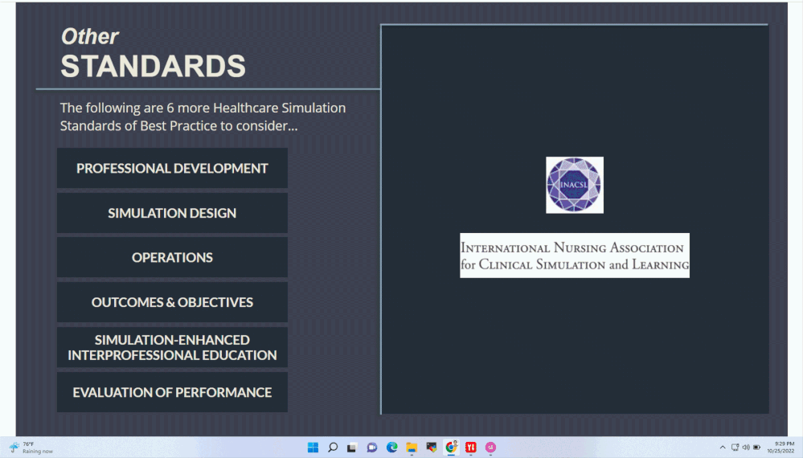Open taskbar Search
The height and width of the screenshot is (458, 803).
(333, 448)
